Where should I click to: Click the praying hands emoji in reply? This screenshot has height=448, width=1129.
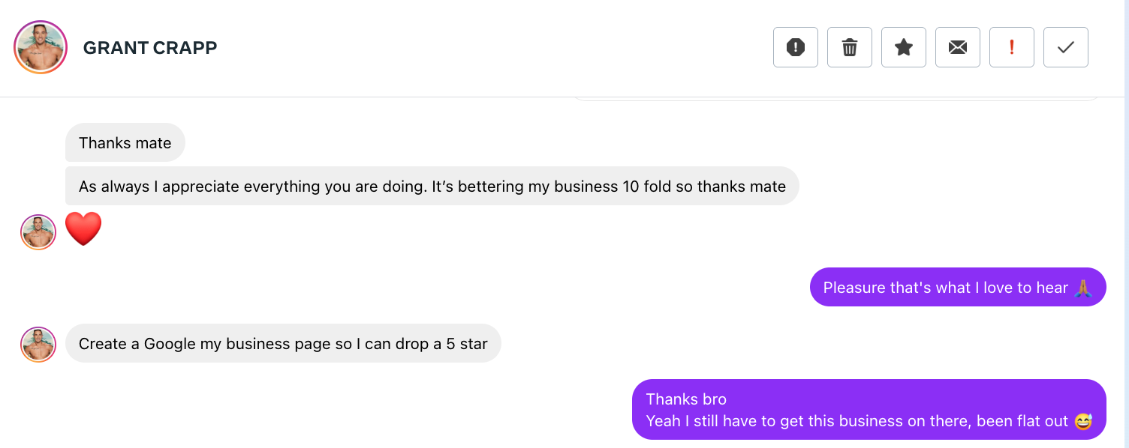(x=1082, y=288)
